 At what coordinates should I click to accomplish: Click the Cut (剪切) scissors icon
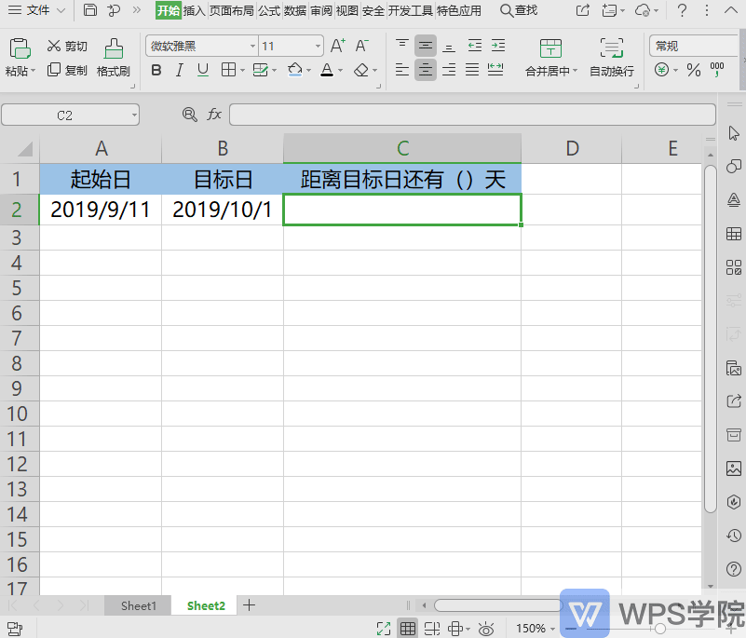tap(54, 46)
